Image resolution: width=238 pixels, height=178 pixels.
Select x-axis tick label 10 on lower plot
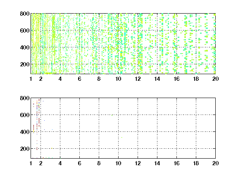118,163
